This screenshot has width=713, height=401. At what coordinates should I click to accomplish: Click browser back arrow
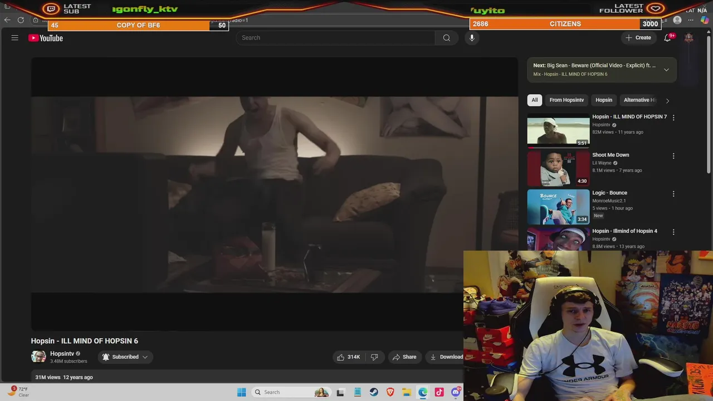tap(7, 20)
